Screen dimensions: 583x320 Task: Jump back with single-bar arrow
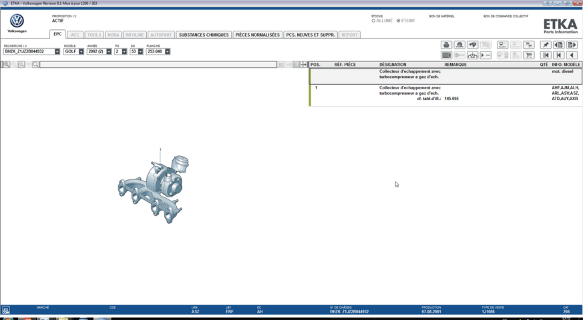[558, 55]
